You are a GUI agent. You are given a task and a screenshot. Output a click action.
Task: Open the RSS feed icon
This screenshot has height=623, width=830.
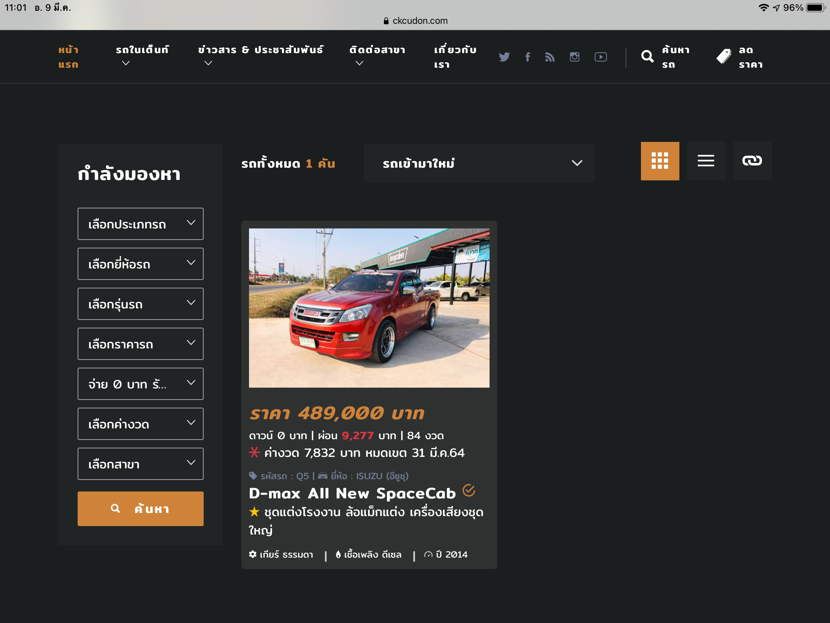click(x=550, y=57)
